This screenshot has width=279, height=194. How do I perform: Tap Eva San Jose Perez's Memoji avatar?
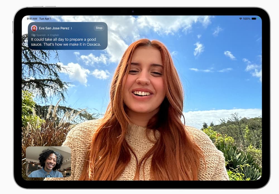[x=34, y=28]
